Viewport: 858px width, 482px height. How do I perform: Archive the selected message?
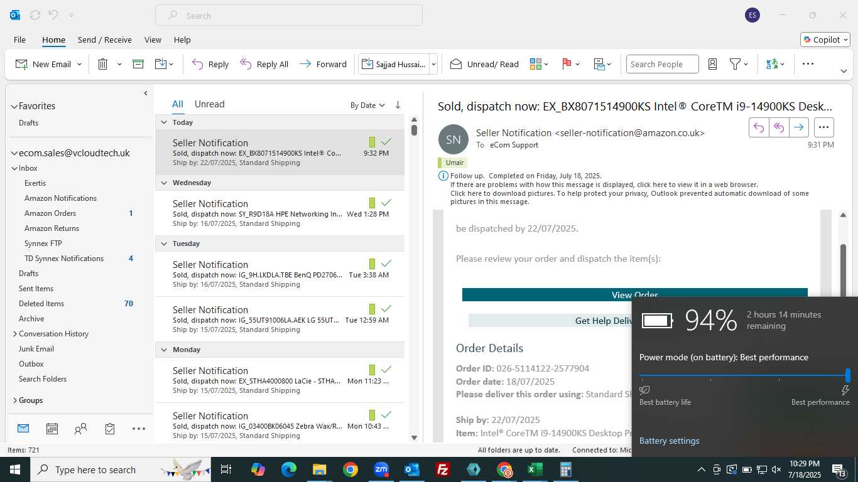(x=138, y=64)
